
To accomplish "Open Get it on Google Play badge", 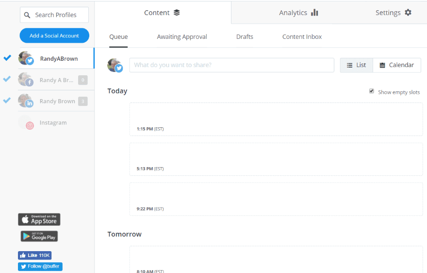I will pos(39,236).
